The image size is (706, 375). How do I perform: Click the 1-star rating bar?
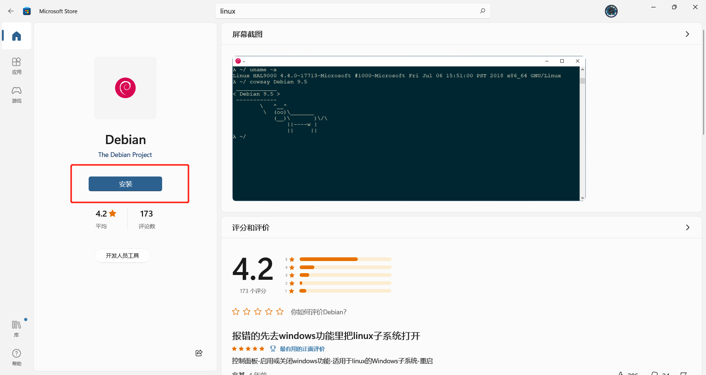coord(345,291)
